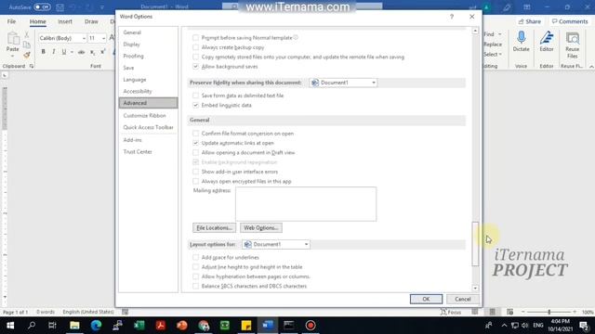
Task: Open Layout options for document dropdown
Action: click(276, 244)
